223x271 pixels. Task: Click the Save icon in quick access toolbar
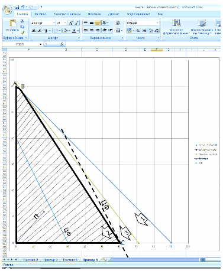[x=17, y=7]
